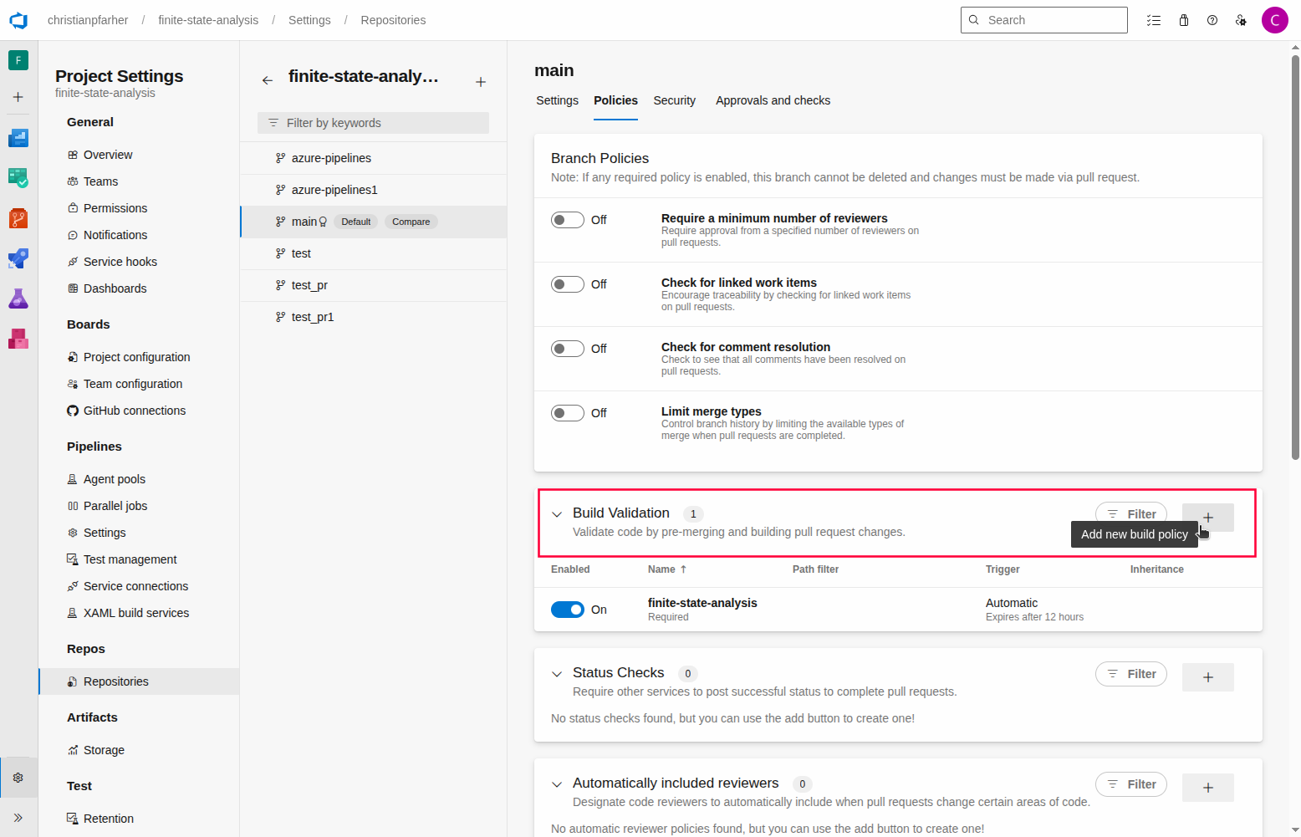This screenshot has width=1301, height=837.
Task: Open the work items checklist icon in header
Action: pyautogui.click(x=1154, y=20)
